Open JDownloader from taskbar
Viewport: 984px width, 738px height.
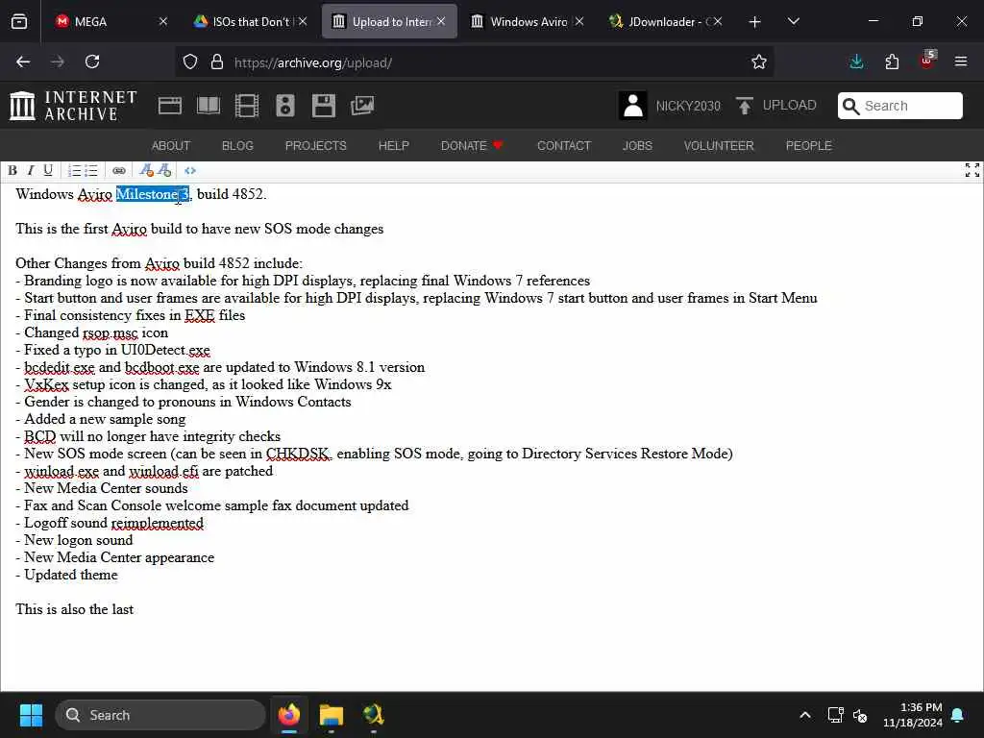point(374,715)
